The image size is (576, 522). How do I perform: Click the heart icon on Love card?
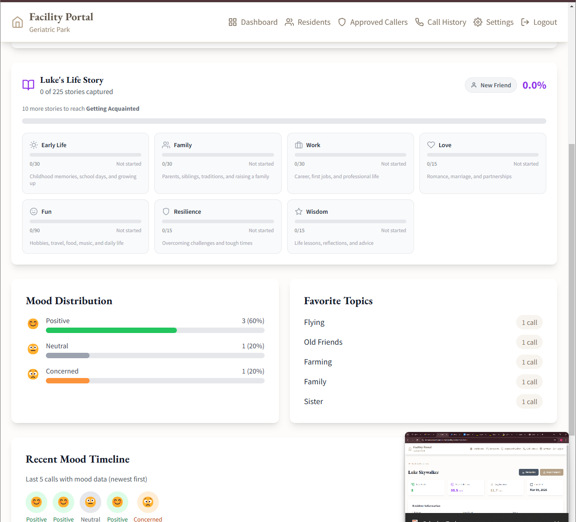431,145
